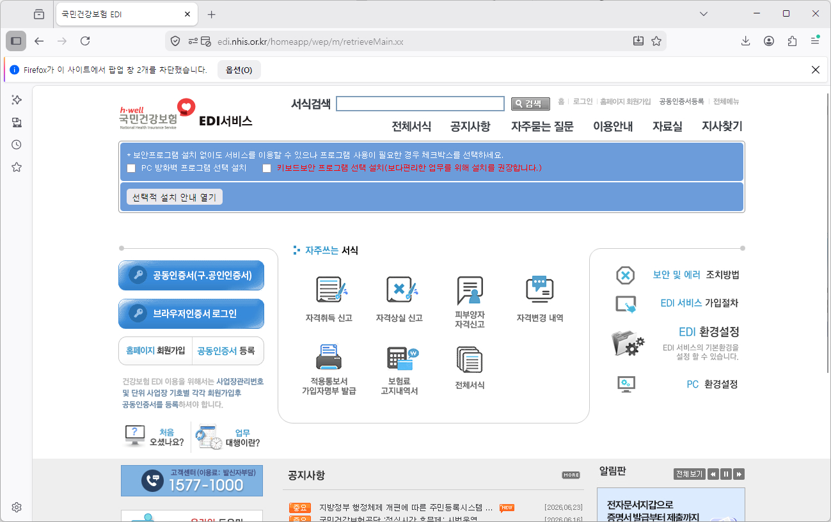Open the 지사찾기 menu
The height and width of the screenshot is (522, 831).
(x=722, y=126)
